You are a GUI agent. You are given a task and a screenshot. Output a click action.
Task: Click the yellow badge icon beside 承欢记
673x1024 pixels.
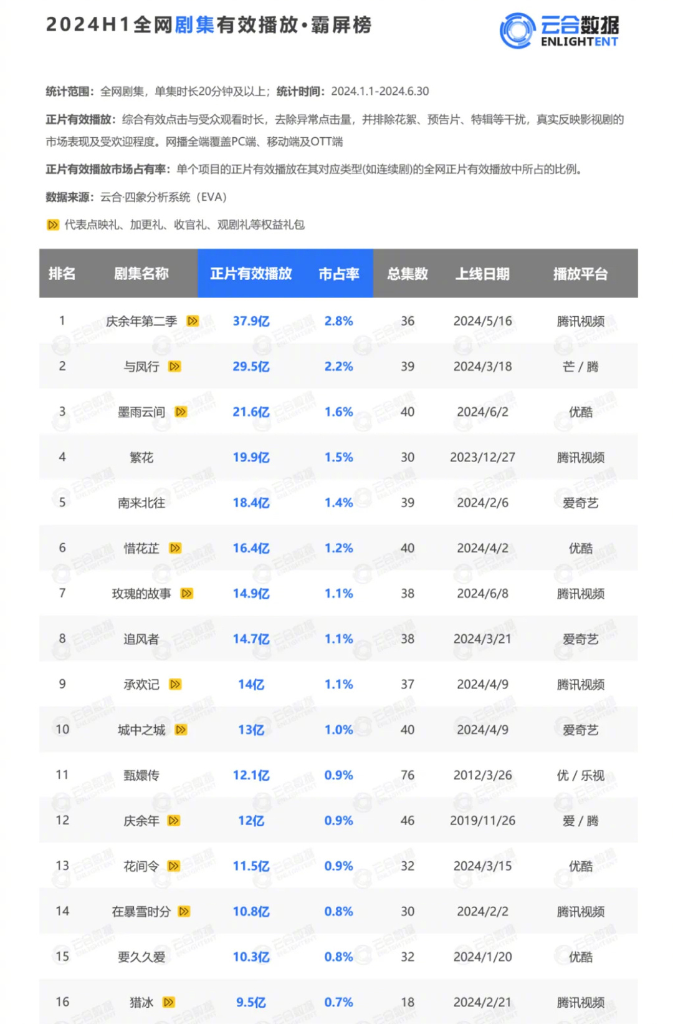click(x=175, y=685)
